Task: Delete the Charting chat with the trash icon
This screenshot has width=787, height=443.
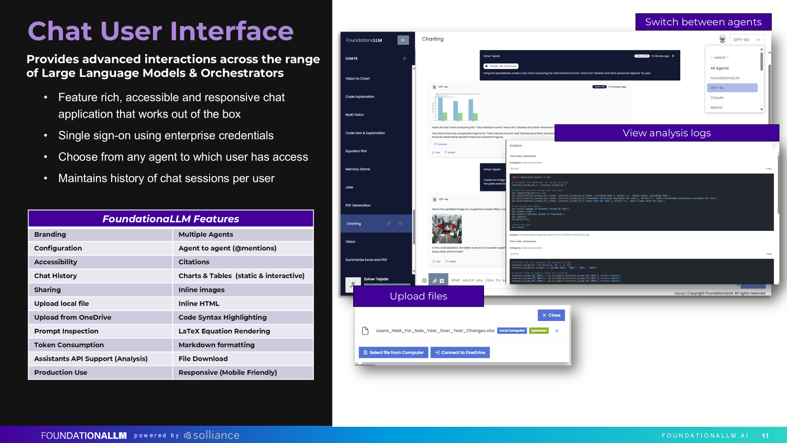Action: click(x=400, y=223)
